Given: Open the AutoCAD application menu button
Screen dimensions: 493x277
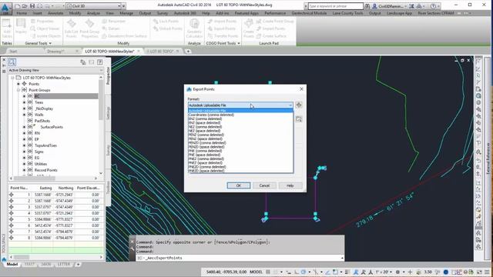Looking at the screenshot, I should coord(5,8).
